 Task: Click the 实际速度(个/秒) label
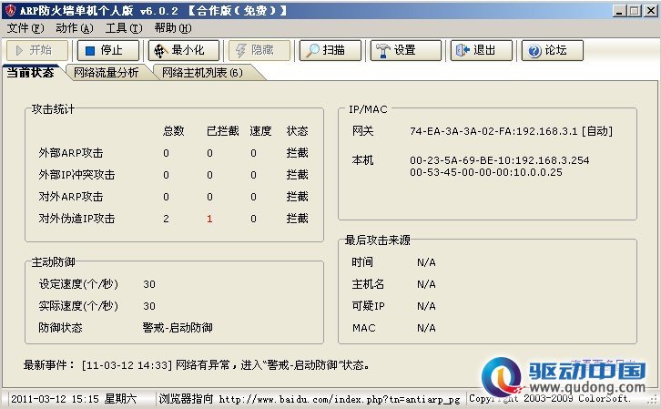(x=78, y=306)
